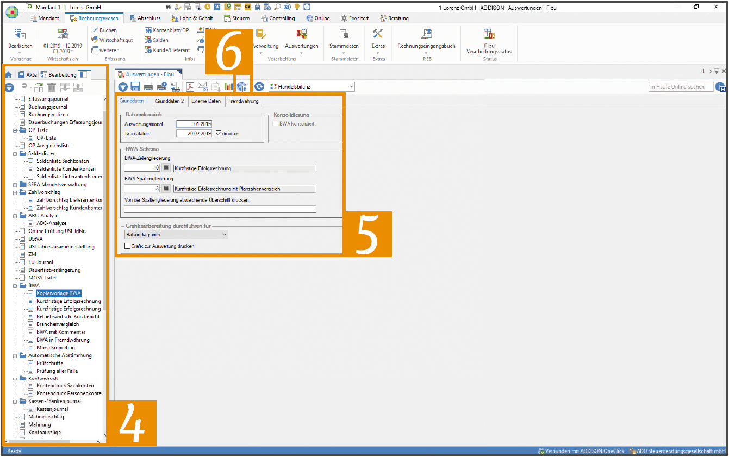729x457 pixels.
Task: Open print preview document-with-glasses icon
Action: (x=175, y=86)
